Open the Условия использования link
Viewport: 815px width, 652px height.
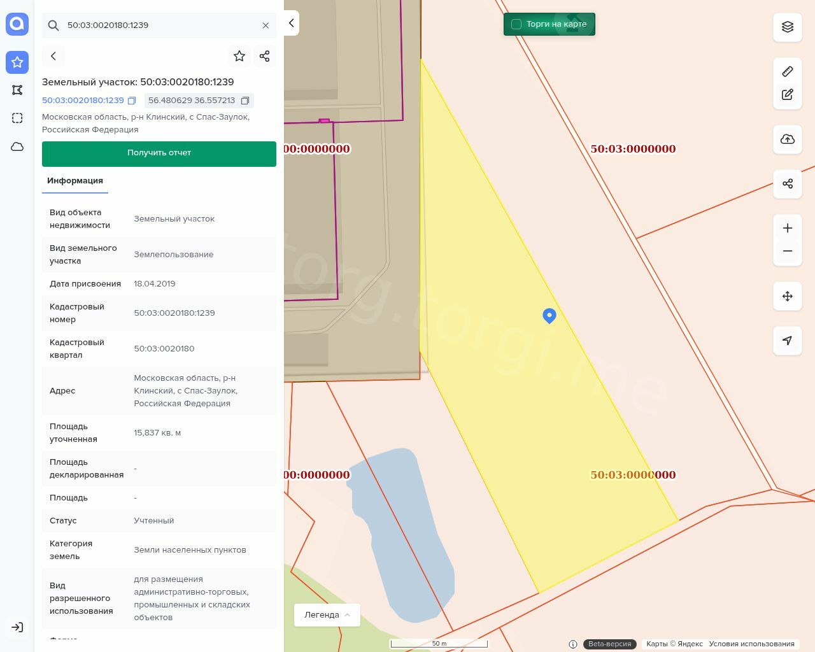click(751, 644)
